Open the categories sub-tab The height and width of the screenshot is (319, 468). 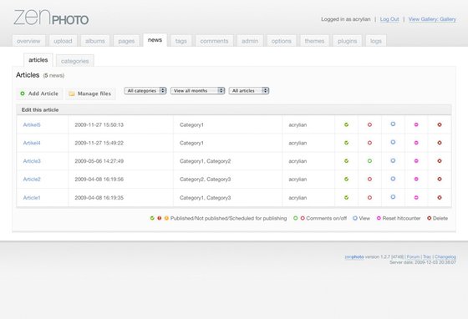75,61
